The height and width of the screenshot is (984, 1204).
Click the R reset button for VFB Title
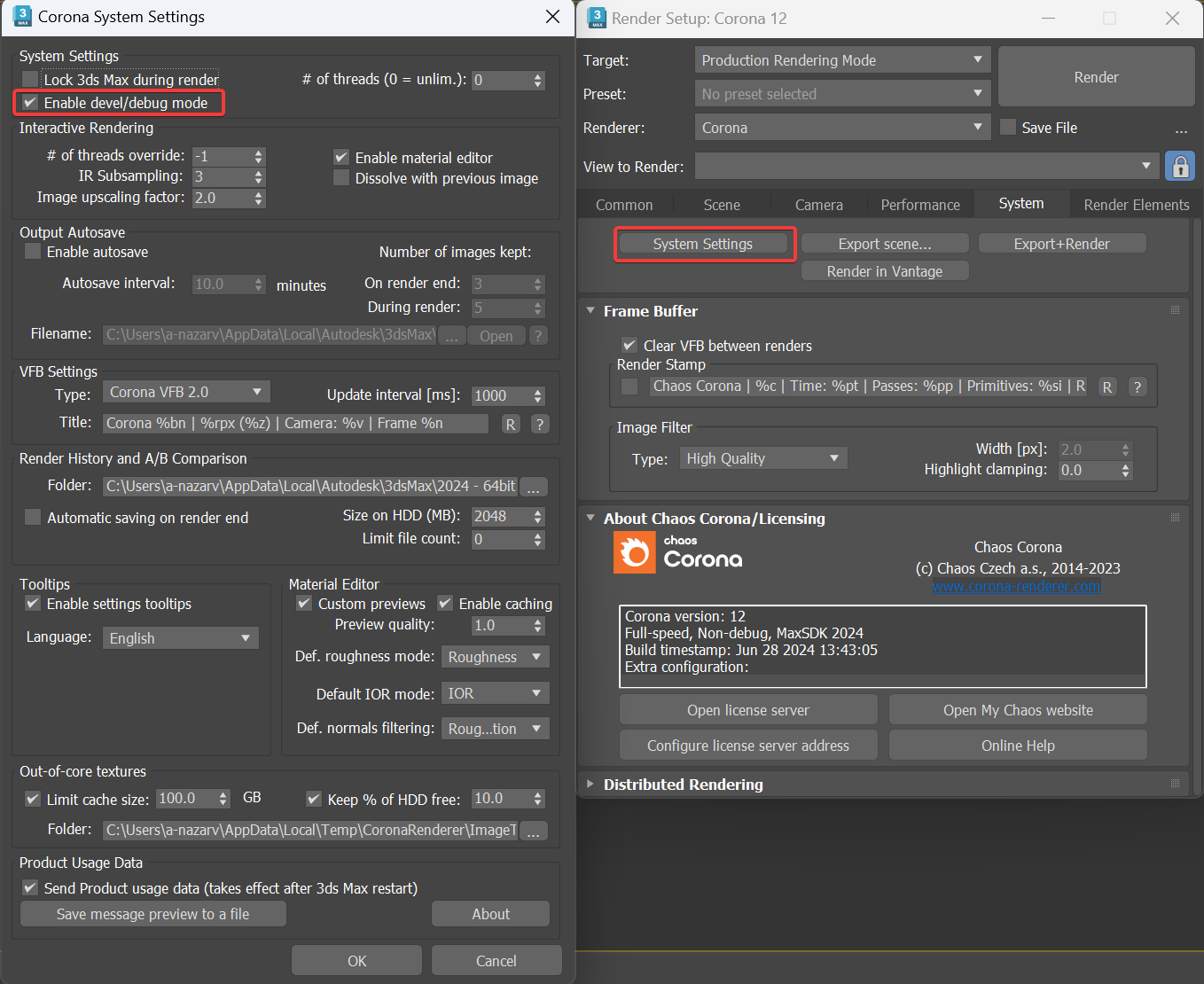click(x=511, y=424)
